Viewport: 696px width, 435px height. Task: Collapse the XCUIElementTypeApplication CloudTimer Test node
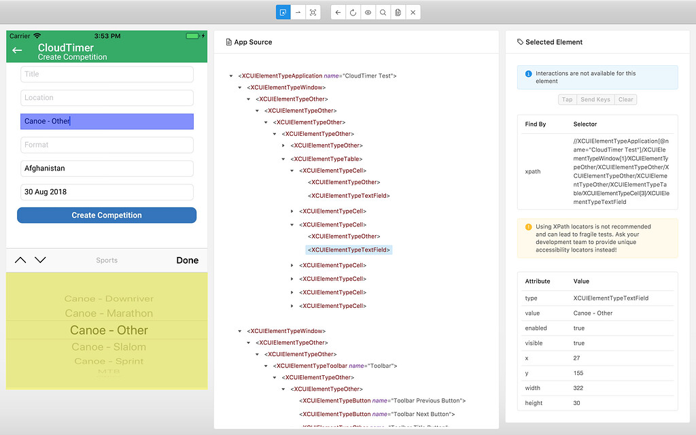coord(231,76)
